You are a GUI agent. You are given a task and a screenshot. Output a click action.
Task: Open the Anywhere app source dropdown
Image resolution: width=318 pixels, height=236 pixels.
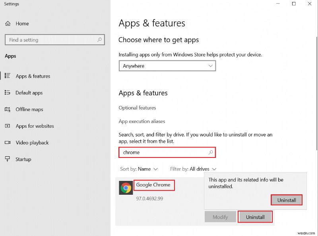click(167, 66)
